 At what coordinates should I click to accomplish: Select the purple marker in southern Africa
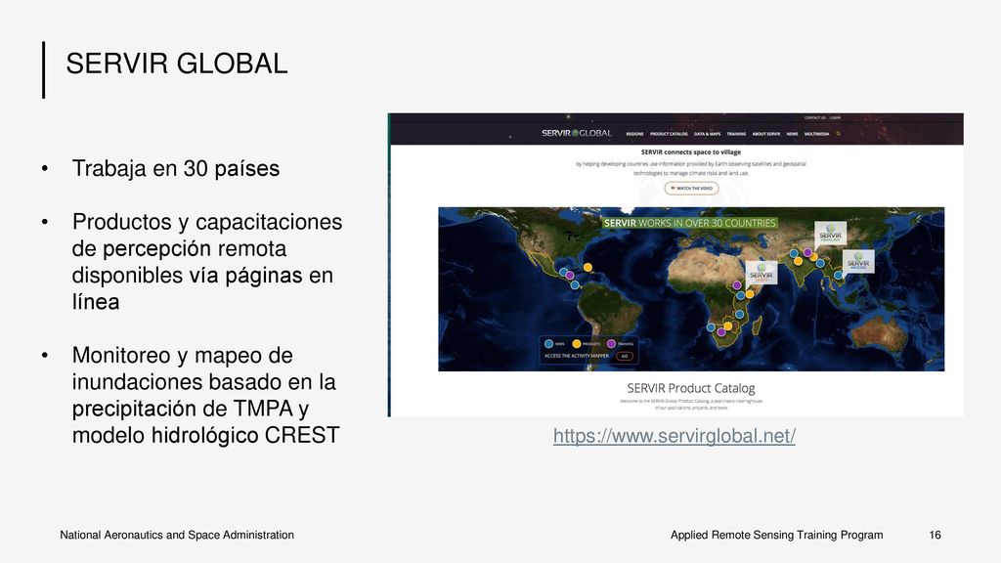(x=721, y=332)
